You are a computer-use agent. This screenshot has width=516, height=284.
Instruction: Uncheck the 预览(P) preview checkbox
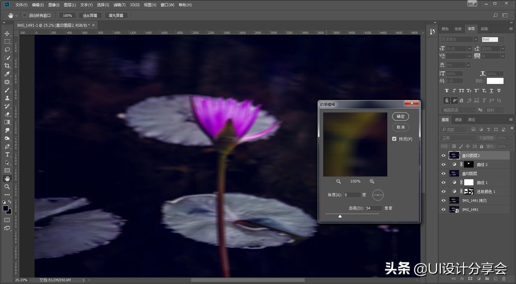(x=394, y=139)
